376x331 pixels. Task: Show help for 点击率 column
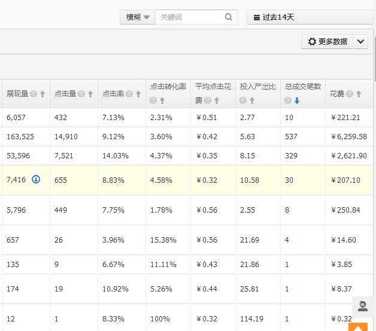129,94
